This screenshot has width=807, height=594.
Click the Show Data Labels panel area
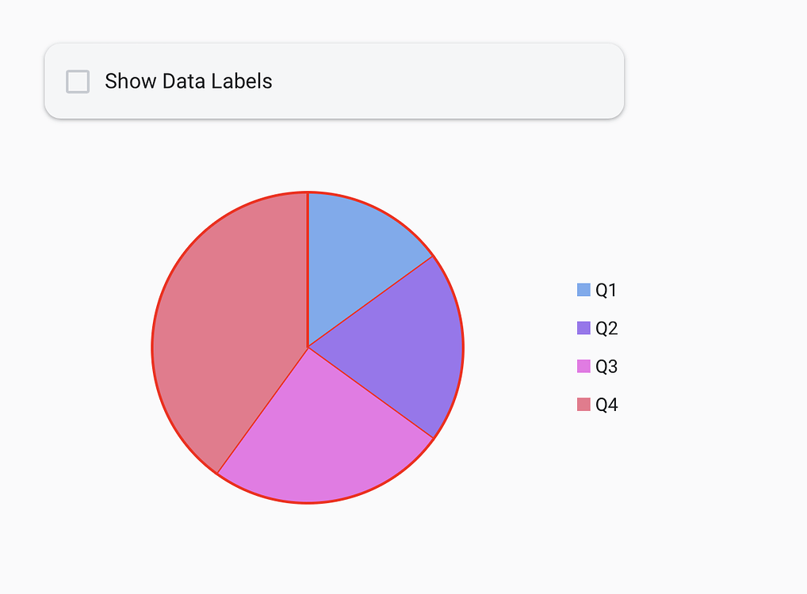[333, 81]
